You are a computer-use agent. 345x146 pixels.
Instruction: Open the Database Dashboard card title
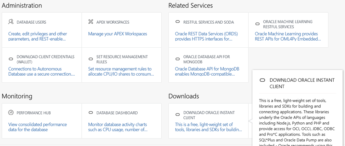pyautogui.click(x=117, y=113)
